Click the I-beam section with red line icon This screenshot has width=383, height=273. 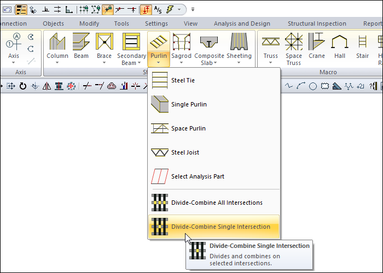point(59,86)
